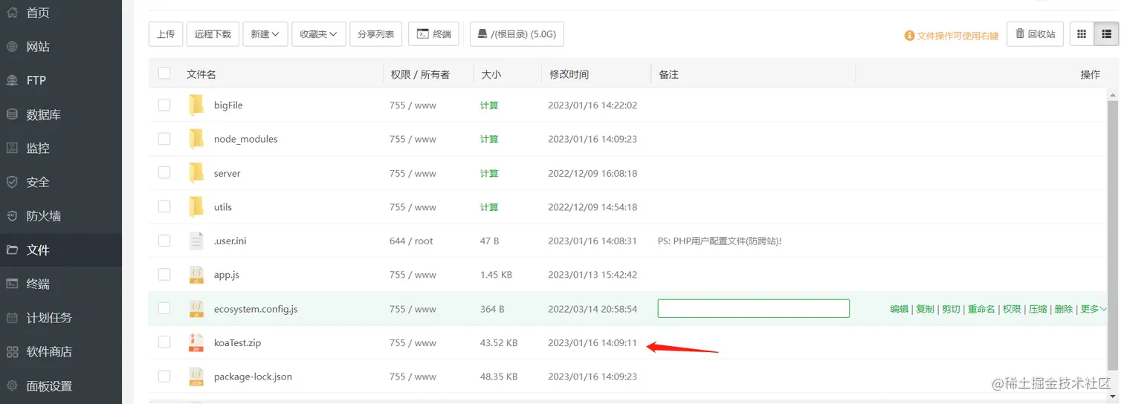
Task: Switch to list view icon
Action: pyautogui.click(x=1106, y=34)
